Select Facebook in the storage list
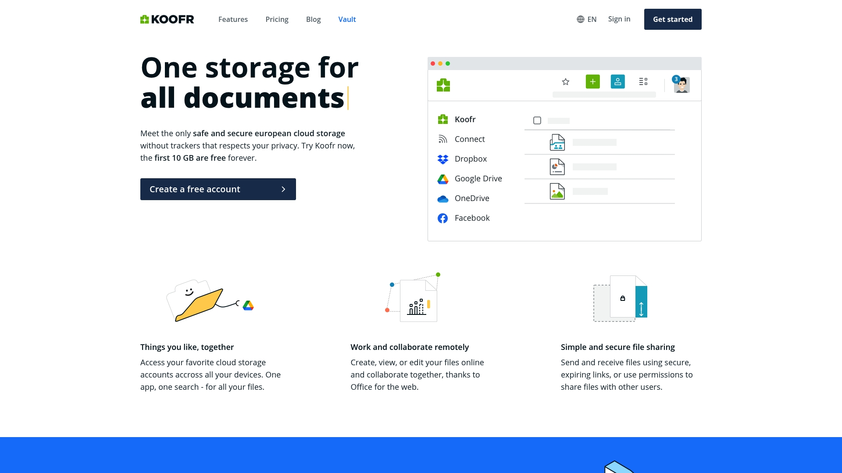Image resolution: width=842 pixels, height=473 pixels. click(x=464, y=218)
